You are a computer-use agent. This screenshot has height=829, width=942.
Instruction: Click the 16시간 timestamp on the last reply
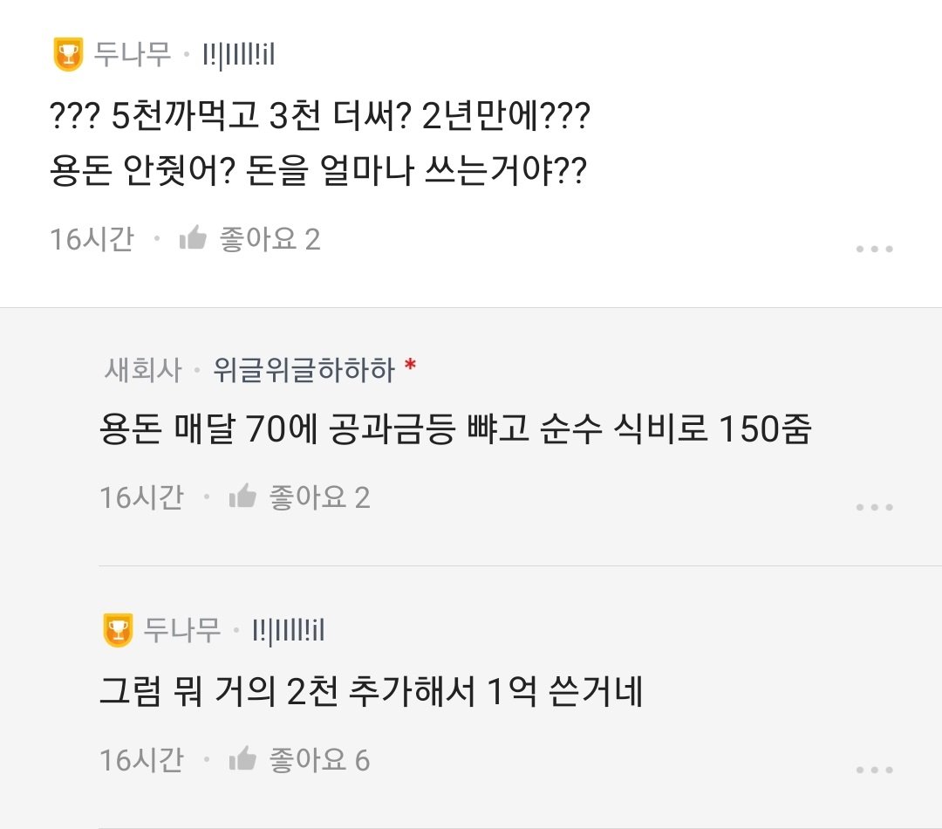[x=141, y=760]
